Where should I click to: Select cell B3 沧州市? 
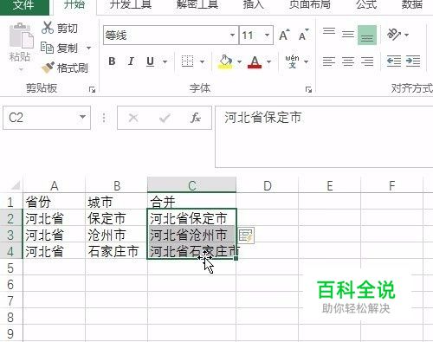[116, 235]
